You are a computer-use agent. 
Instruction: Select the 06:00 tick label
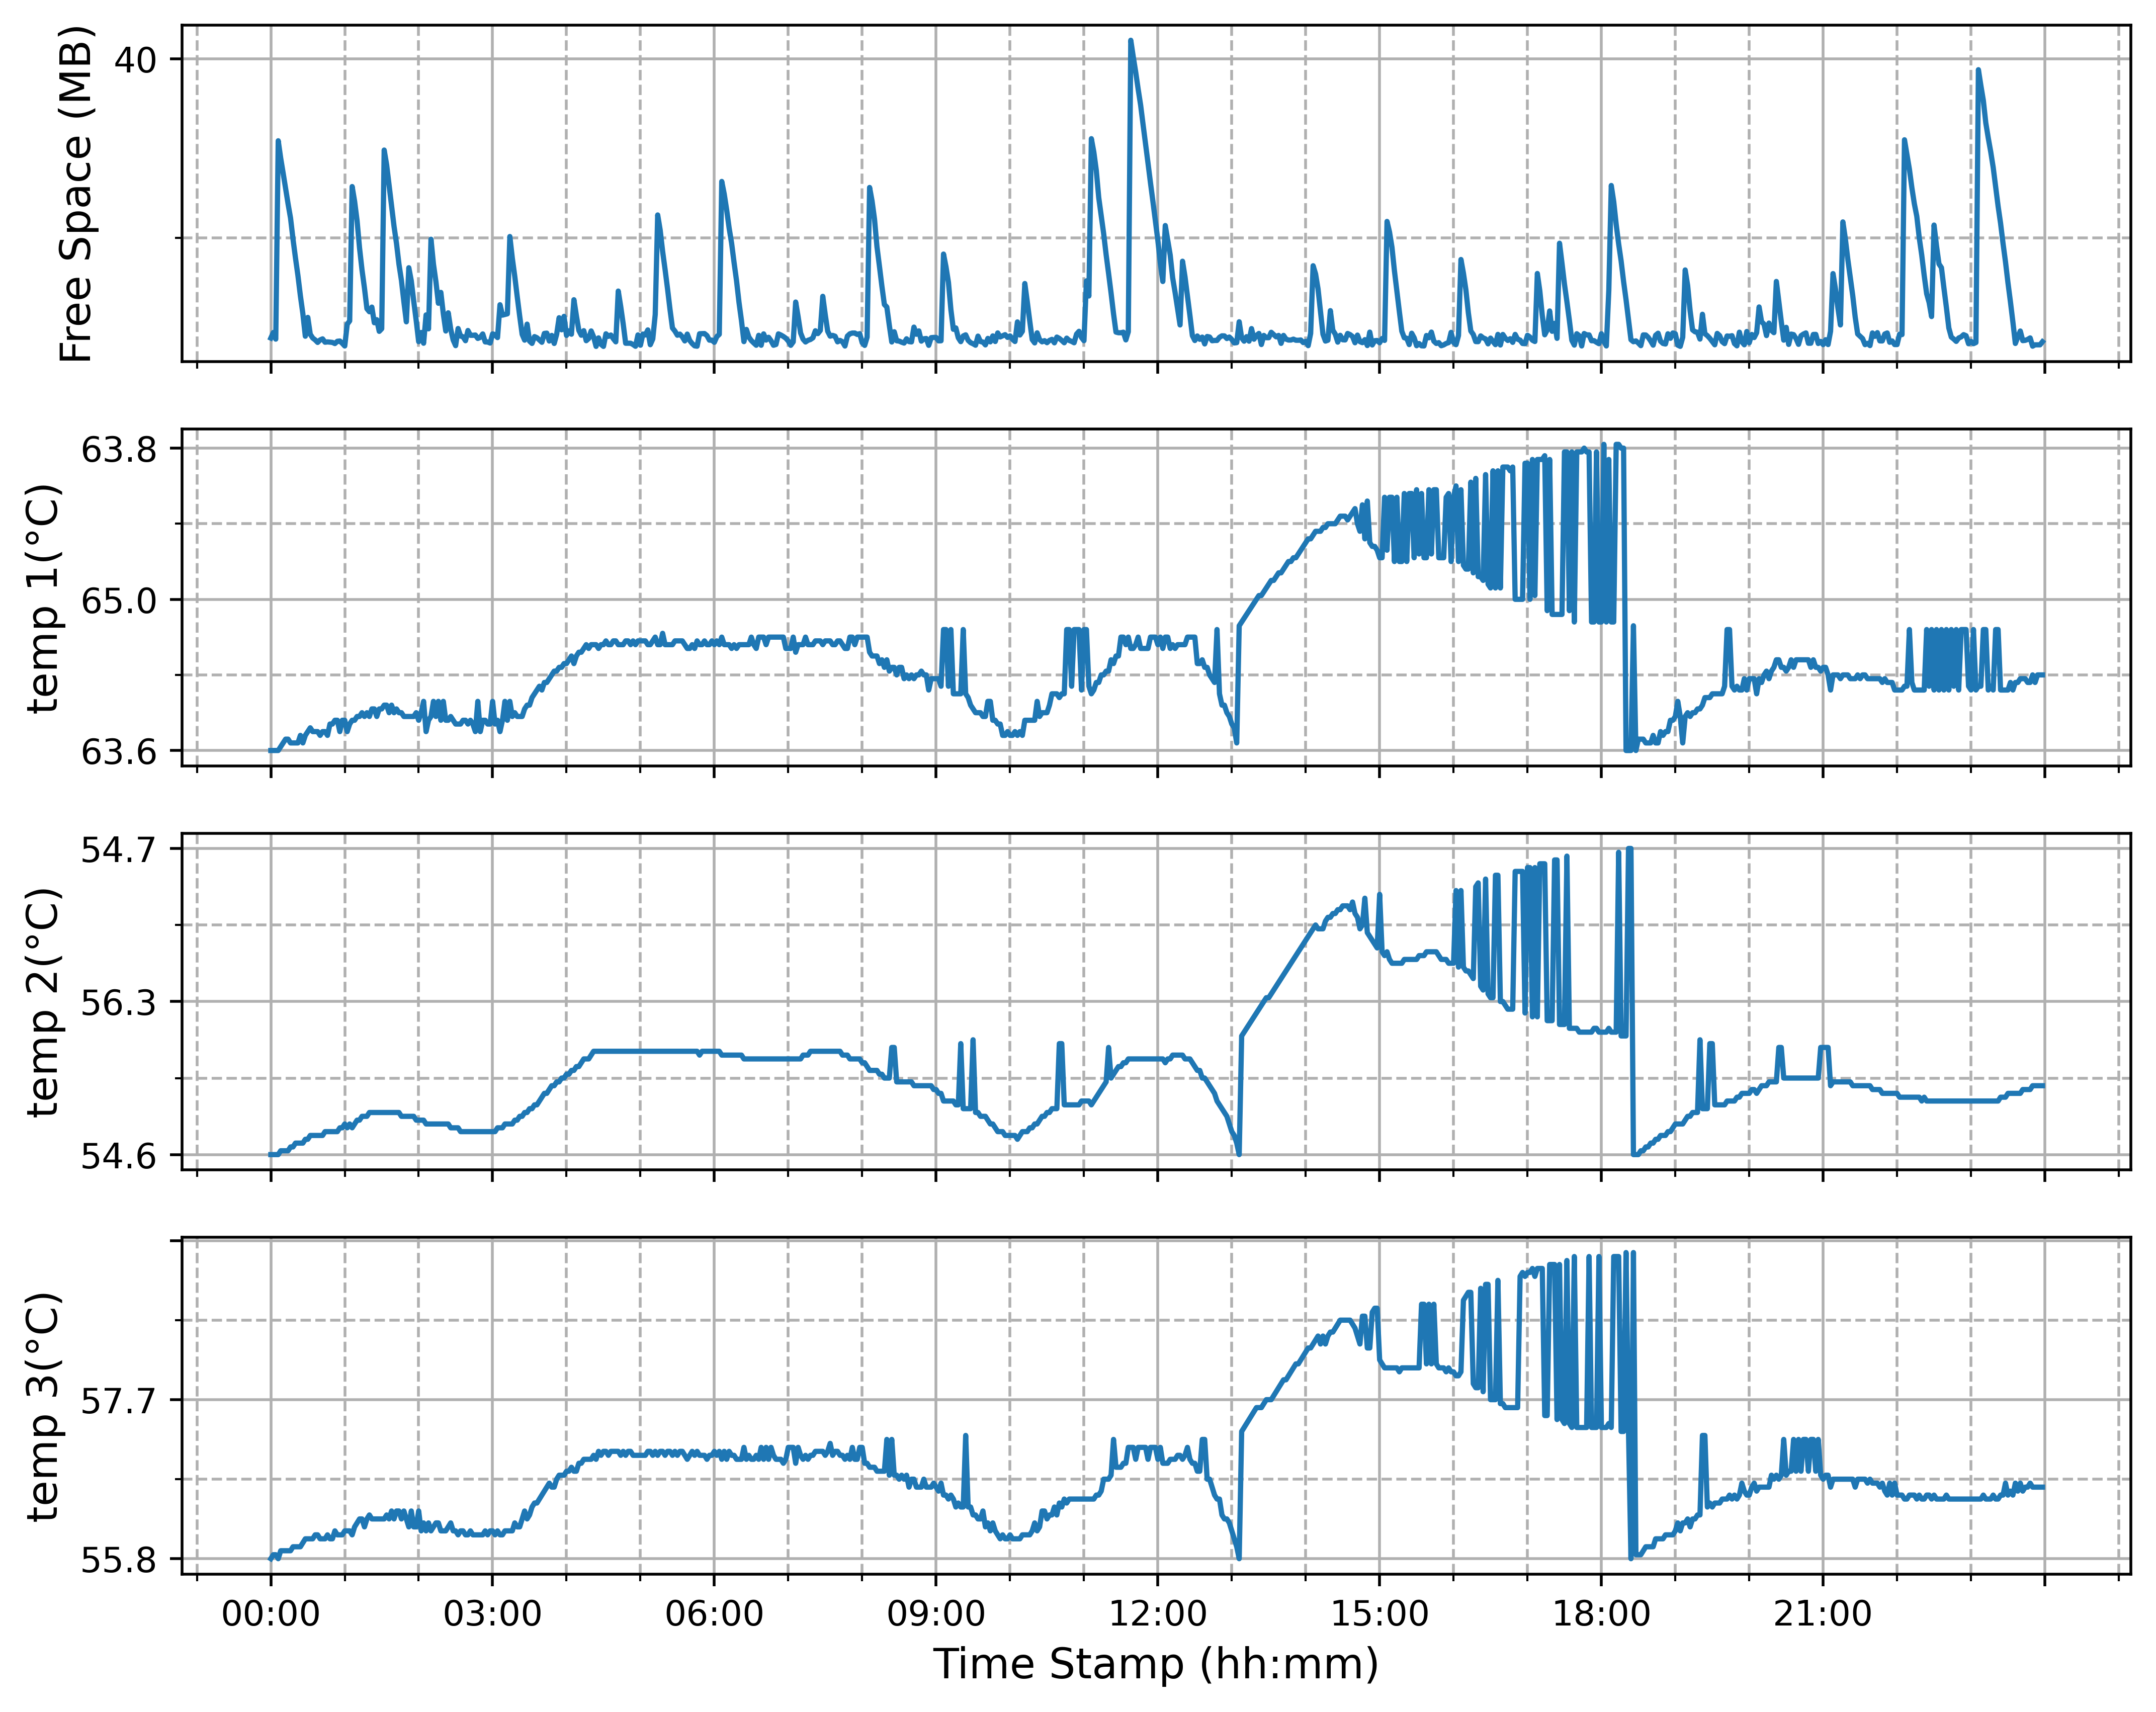[x=714, y=1614]
